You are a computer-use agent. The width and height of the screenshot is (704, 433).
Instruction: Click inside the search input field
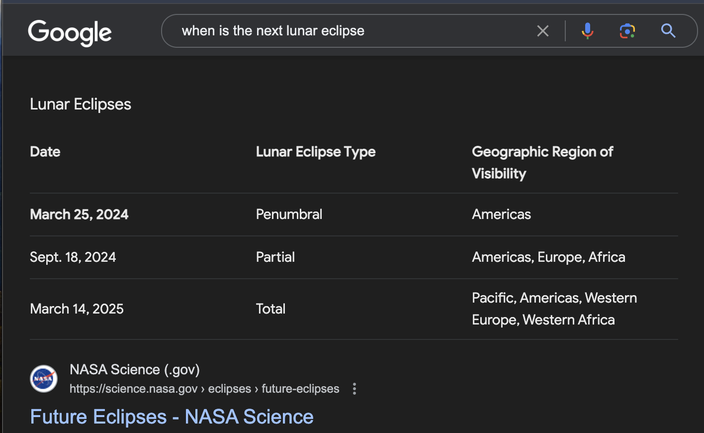(x=348, y=31)
